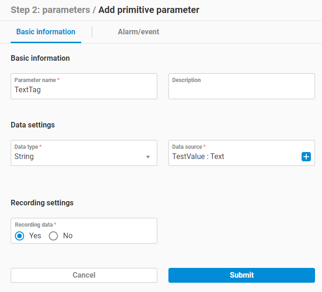Click the Data type field label
Image resolution: width=322 pixels, height=292 pixels.
[26, 147]
